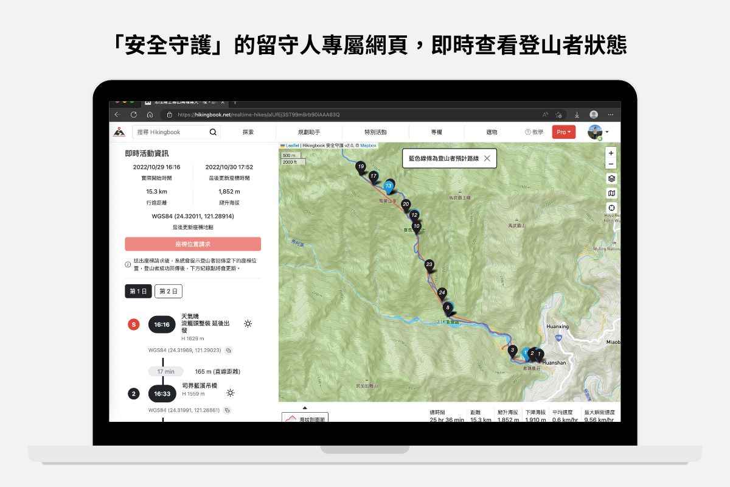The width and height of the screenshot is (730, 487).
Task: Select the 司界藍溪吊橋 waypoint name
Action: pos(198,386)
